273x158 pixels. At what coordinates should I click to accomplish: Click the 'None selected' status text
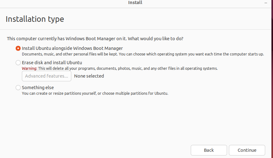89,76
